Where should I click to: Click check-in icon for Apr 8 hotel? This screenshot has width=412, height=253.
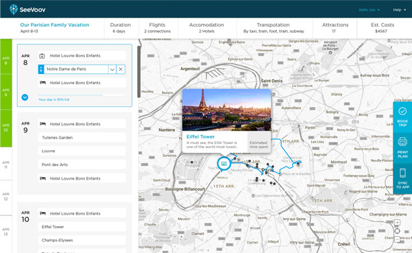tap(42, 56)
